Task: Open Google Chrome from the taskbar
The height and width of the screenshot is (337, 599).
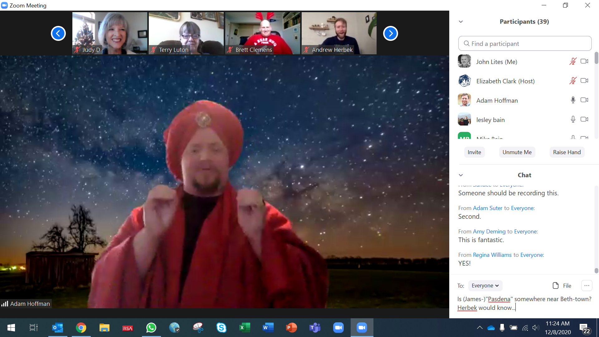Action: (x=81, y=328)
